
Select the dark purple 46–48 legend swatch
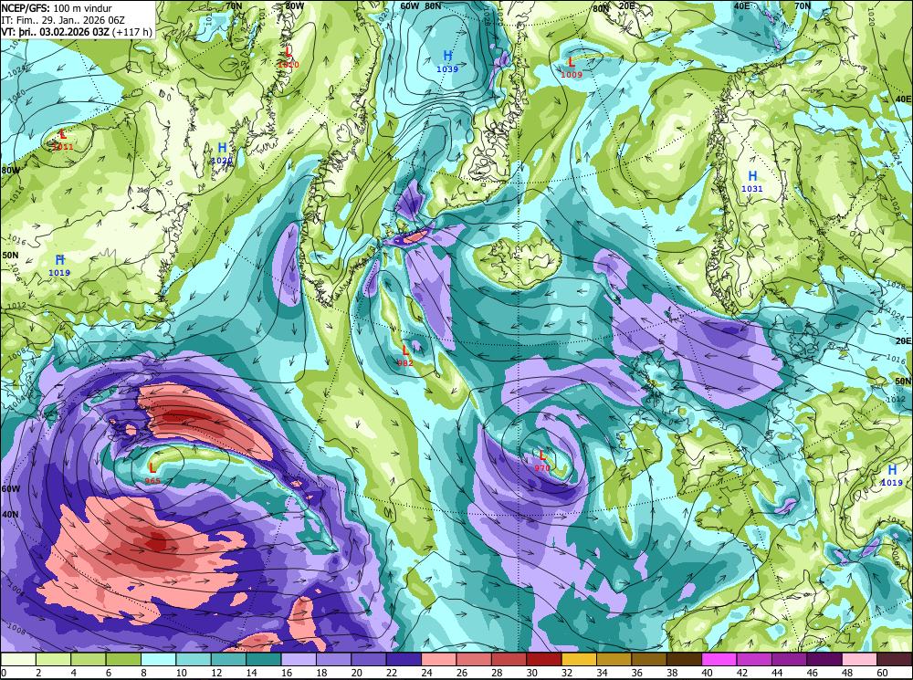[824, 659]
